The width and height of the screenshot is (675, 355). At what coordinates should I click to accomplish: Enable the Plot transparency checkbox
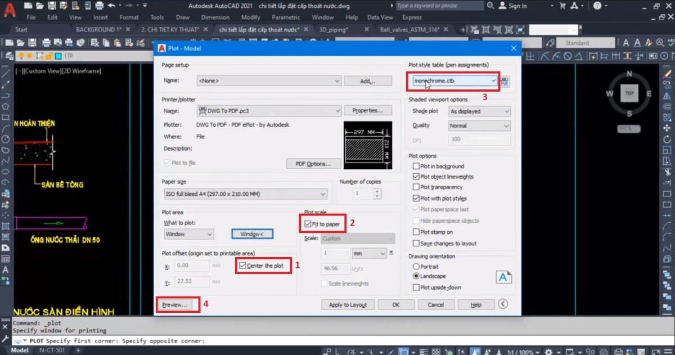pyautogui.click(x=415, y=186)
